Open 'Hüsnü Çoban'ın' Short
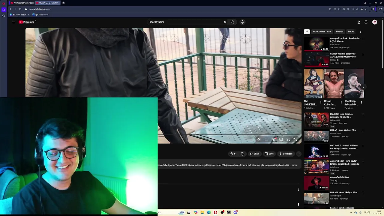This screenshot has height=216, width=384. (x=334, y=84)
